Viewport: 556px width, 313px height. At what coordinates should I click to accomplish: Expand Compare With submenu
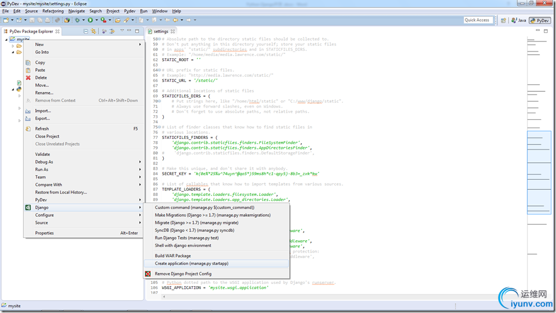84,185
